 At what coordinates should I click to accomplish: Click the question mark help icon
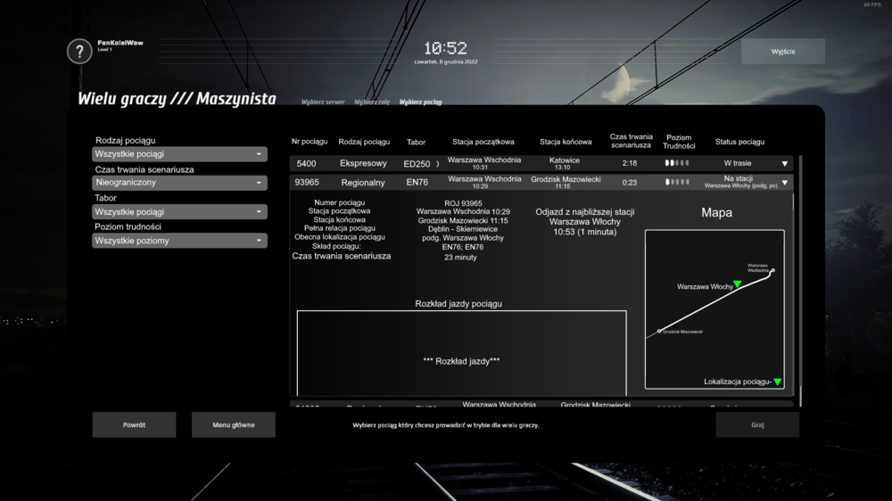(79, 51)
